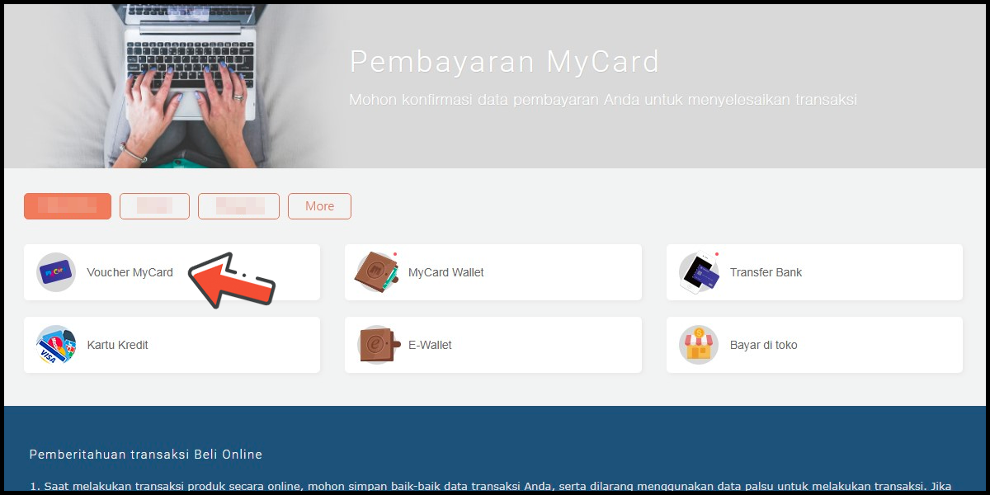The image size is (990, 495).
Task: Select MyCard Wallet payment method text
Action: pos(446,272)
